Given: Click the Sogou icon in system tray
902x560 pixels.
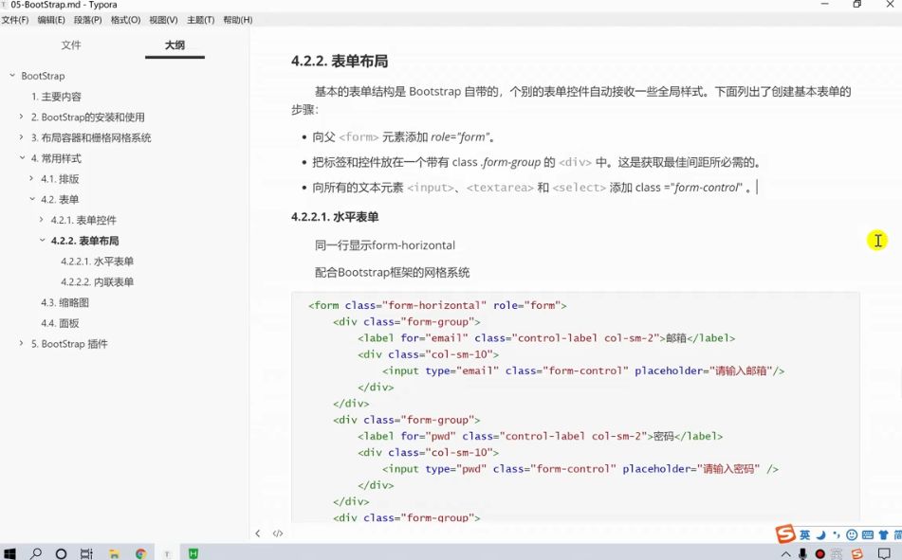Looking at the screenshot, I should click(x=857, y=554).
